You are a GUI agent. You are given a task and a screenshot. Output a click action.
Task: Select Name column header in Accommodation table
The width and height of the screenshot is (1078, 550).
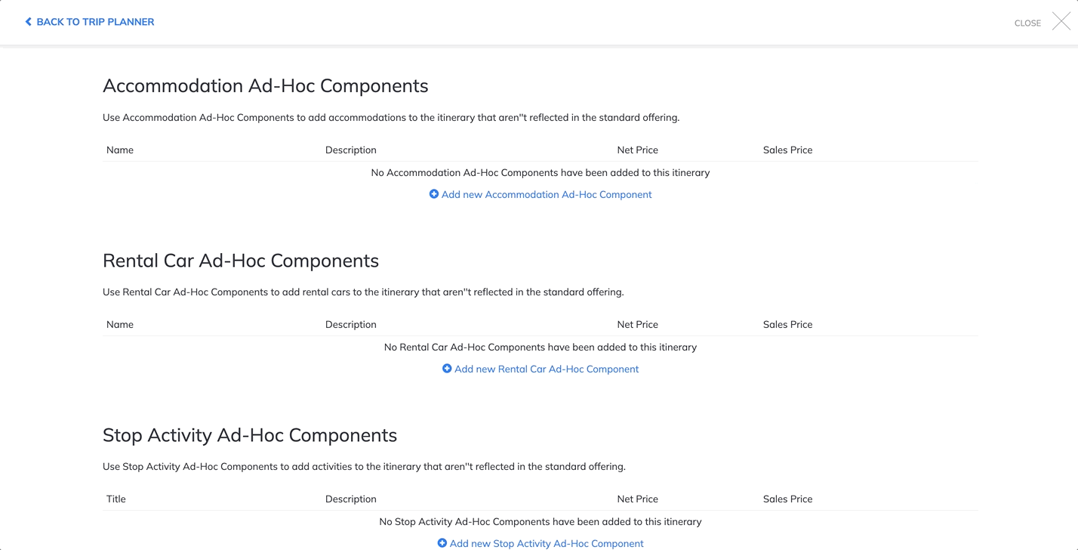(x=120, y=150)
